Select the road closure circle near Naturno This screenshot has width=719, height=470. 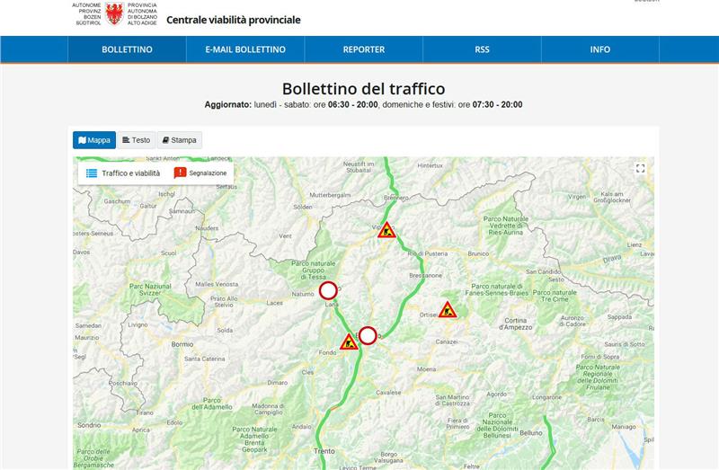(x=328, y=290)
